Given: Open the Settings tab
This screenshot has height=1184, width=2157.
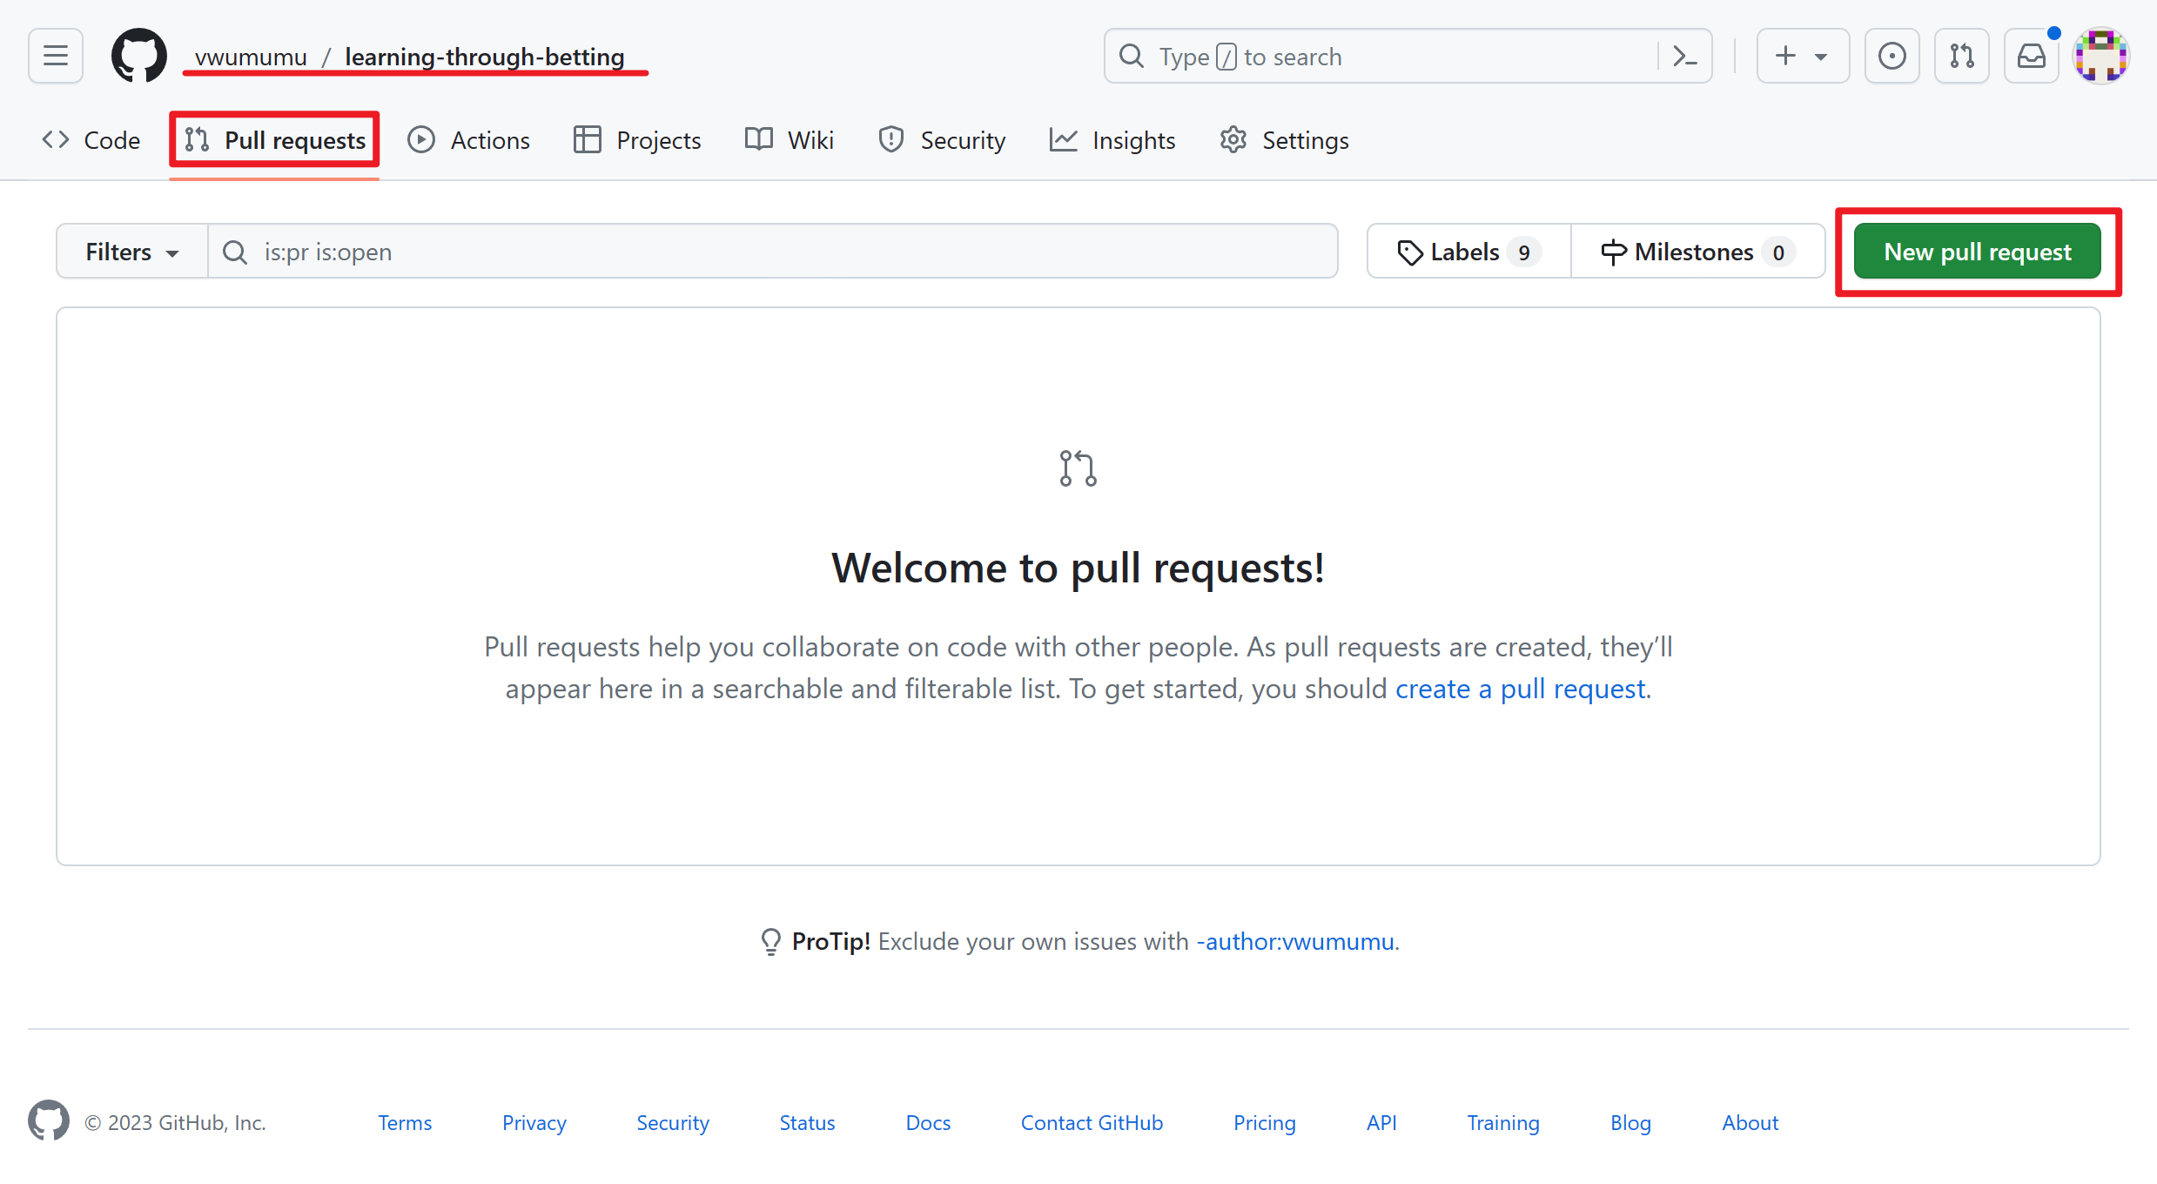Looking at the screenshot, I should (x=1285, y=140).
